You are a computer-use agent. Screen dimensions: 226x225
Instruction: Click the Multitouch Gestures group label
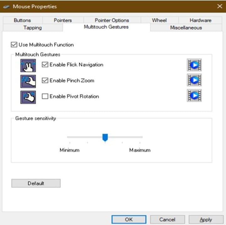point(38,55)
